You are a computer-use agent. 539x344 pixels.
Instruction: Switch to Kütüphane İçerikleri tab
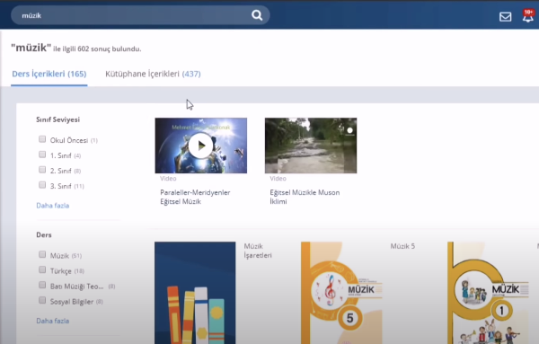[153, 74]
